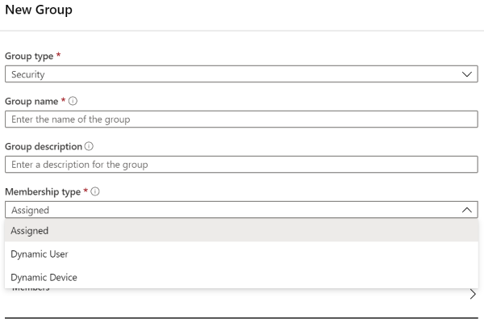Click the Membership type info icon
This screenshot has width=484, height=323.
(x=96, y=192)
